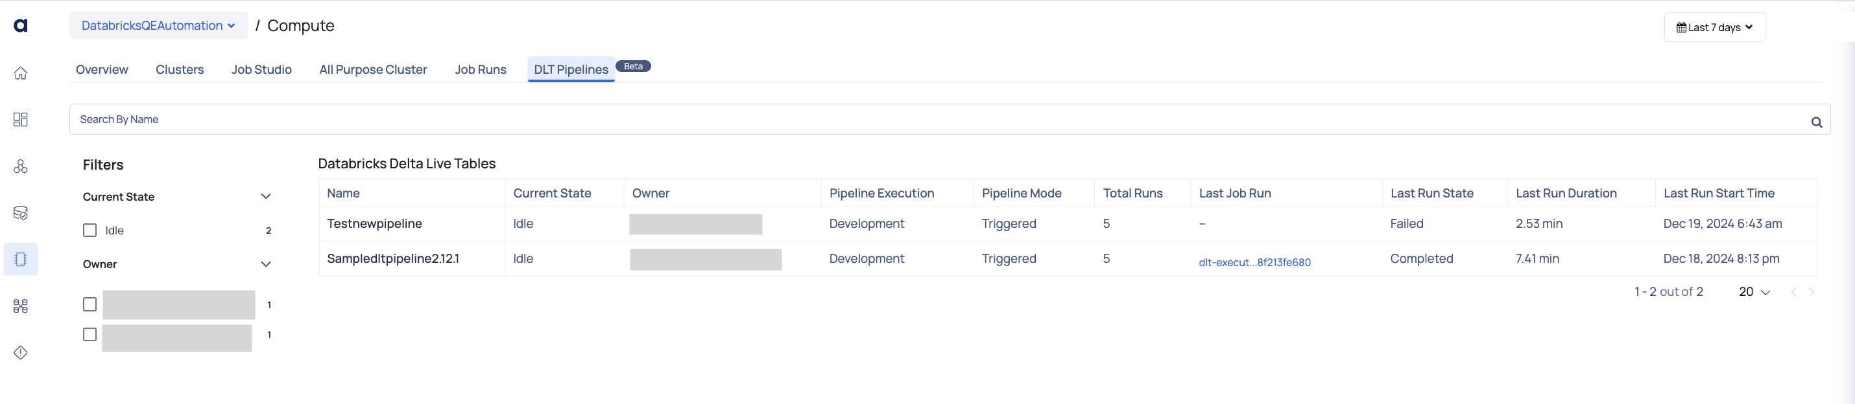Switch to the Clusters tab
This screenshot has height=404, width=1855.
[180, 70]
